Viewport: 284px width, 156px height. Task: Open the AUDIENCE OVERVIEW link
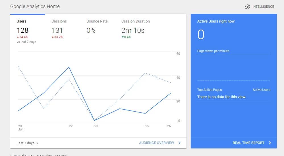tap(156, 143)
